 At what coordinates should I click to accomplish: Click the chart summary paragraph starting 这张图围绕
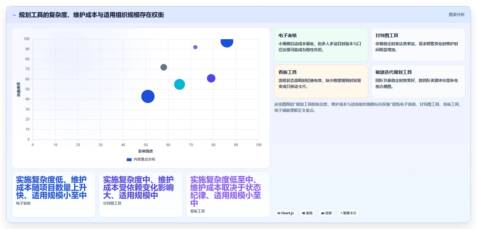tap(368, 107)
